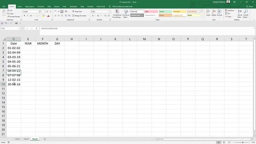The image size is (256, 144).
Task: Apply the red Font Color button
Action: 48,16
